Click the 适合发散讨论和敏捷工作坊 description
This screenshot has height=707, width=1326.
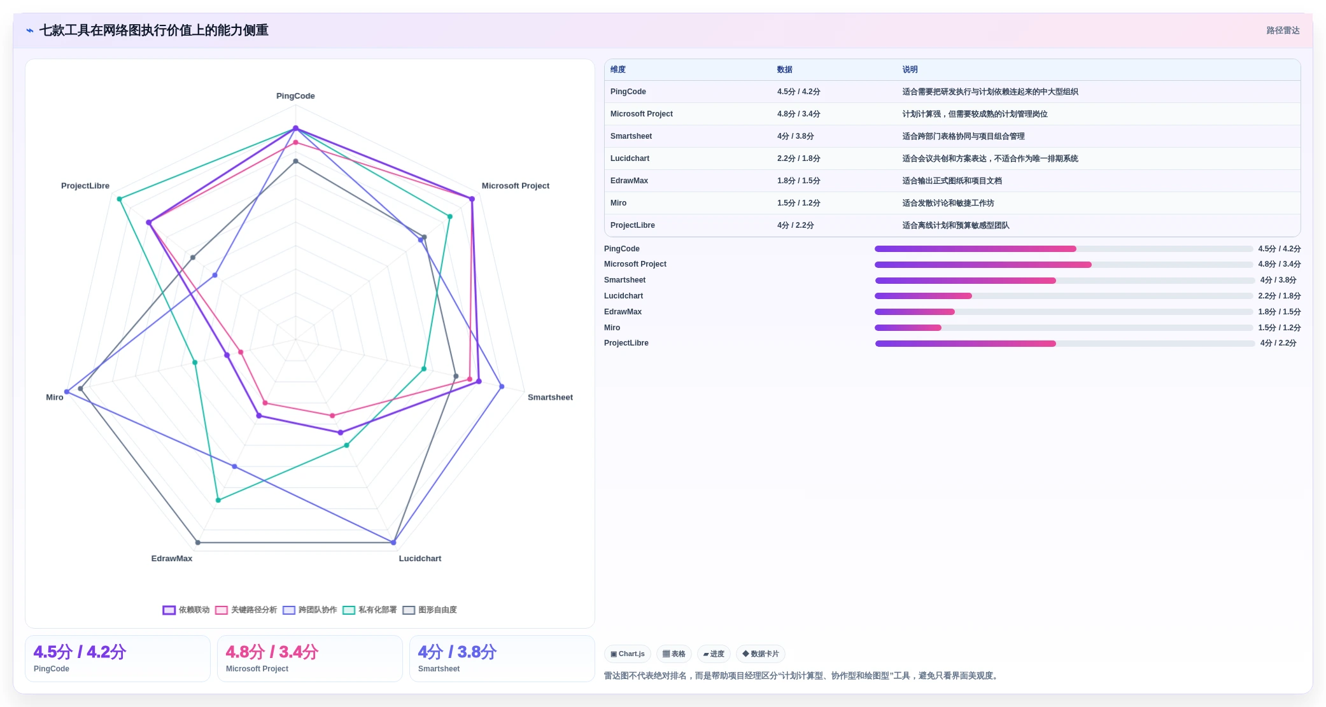[948, 203]
